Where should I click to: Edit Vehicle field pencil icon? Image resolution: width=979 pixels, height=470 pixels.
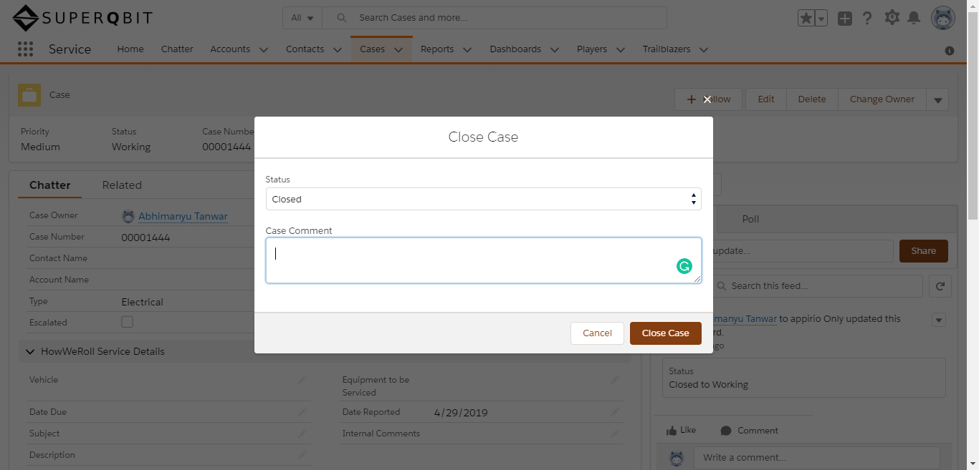point(302,380)
